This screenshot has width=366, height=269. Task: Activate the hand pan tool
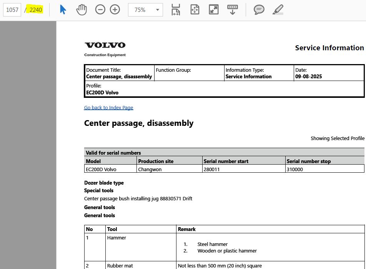82,10
